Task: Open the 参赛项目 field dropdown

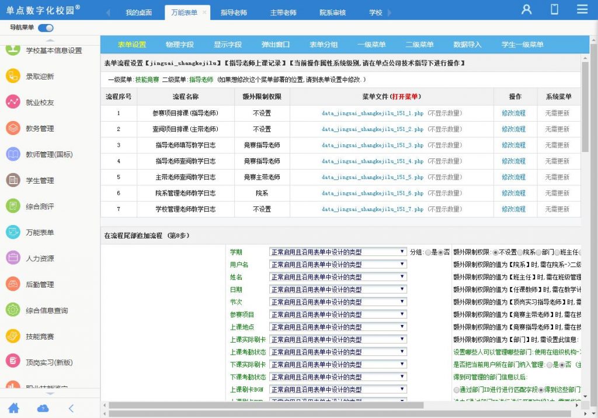Action: [338, 315]
